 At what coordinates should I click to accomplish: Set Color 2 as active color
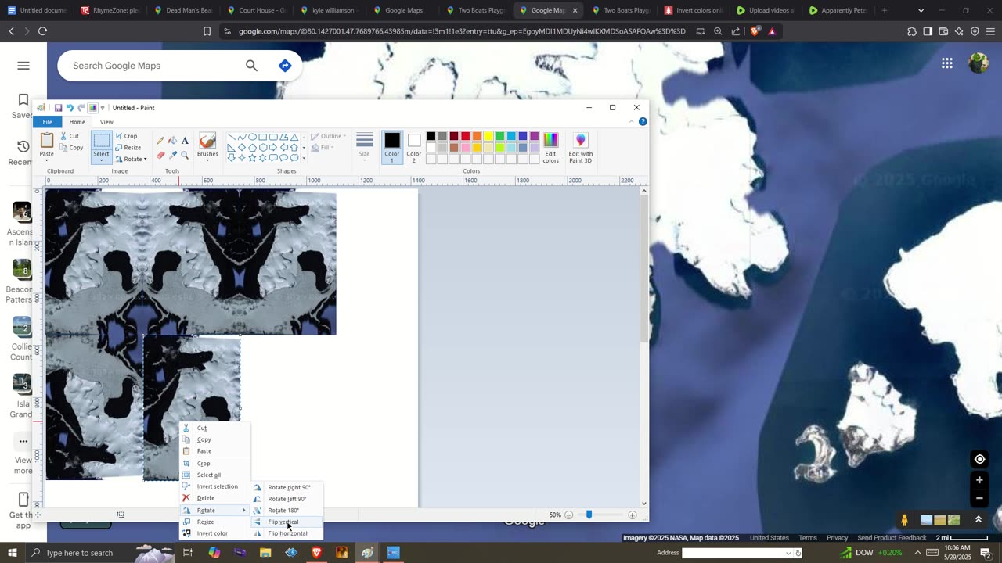[x=414, y=147]
